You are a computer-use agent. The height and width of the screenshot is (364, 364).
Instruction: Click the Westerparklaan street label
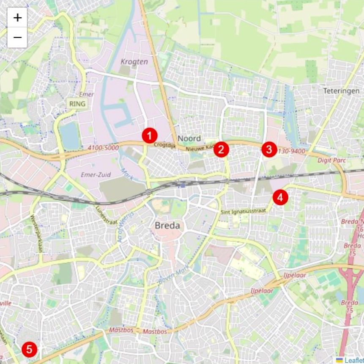(x=36, y=233)
